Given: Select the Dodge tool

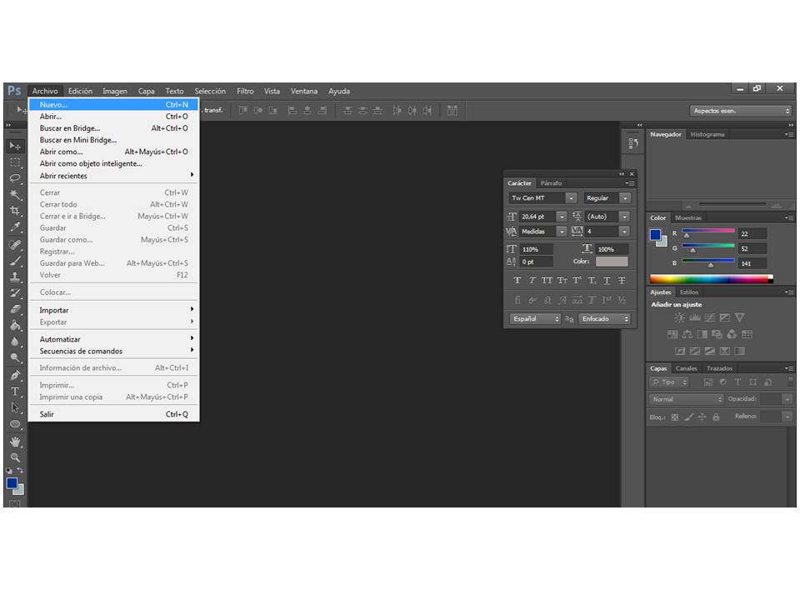Looking at the screenshot, I should coord(15,357).
